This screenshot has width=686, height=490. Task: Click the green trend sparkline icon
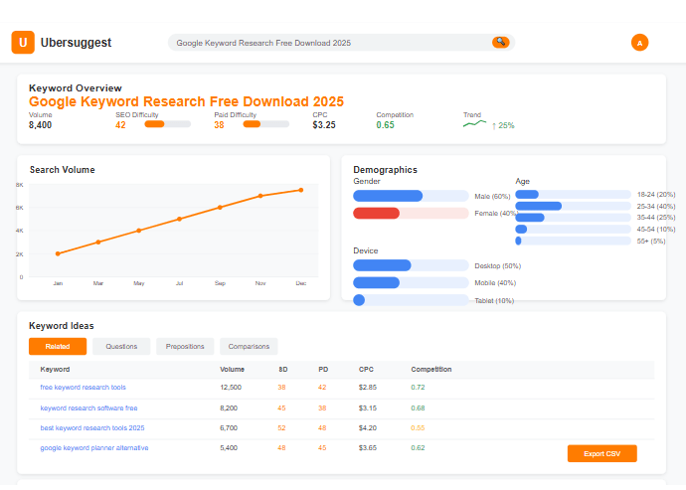[475, 125]
